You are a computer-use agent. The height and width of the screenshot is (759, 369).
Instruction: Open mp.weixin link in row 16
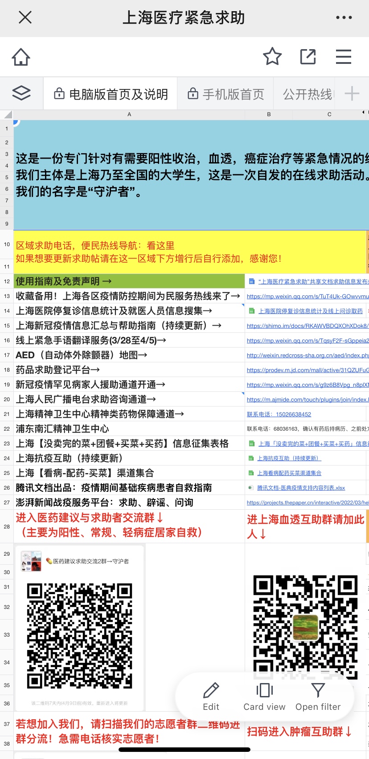click(307, 340)
